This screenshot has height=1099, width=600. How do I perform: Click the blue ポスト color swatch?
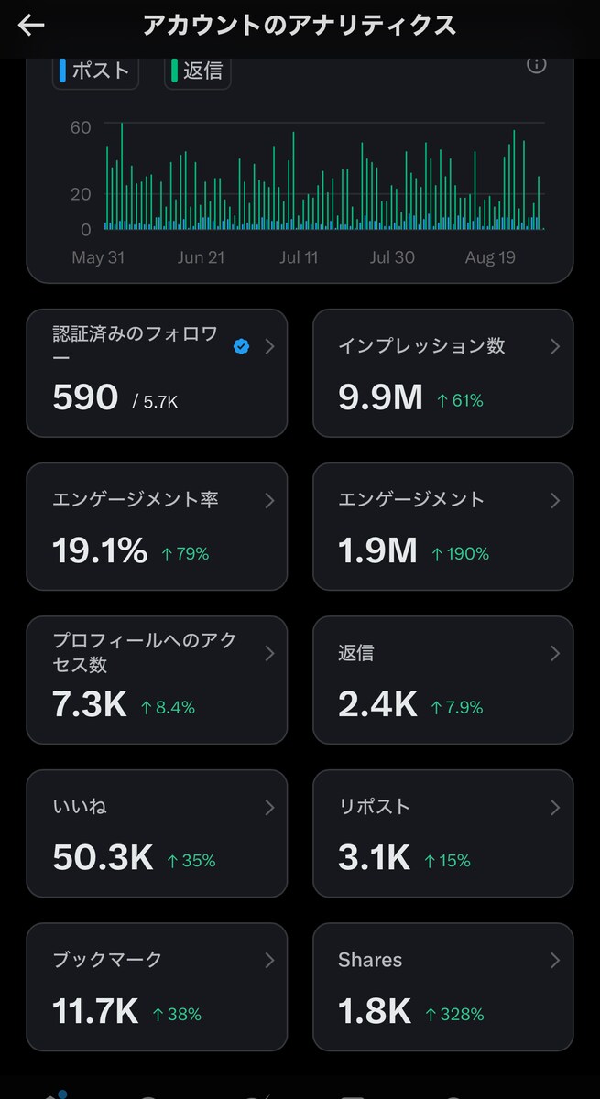tap(63, 70)
